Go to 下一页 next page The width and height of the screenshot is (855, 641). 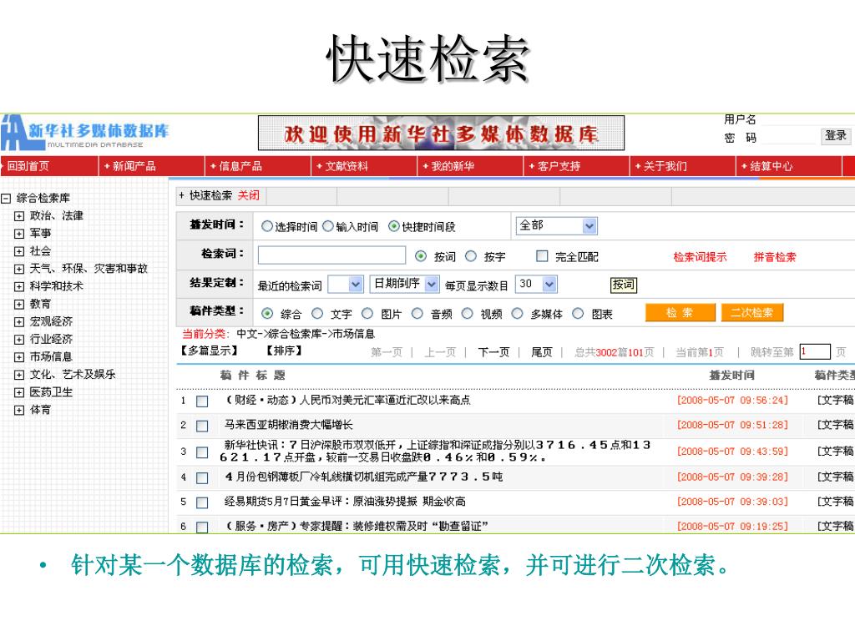tap(493, 352)
